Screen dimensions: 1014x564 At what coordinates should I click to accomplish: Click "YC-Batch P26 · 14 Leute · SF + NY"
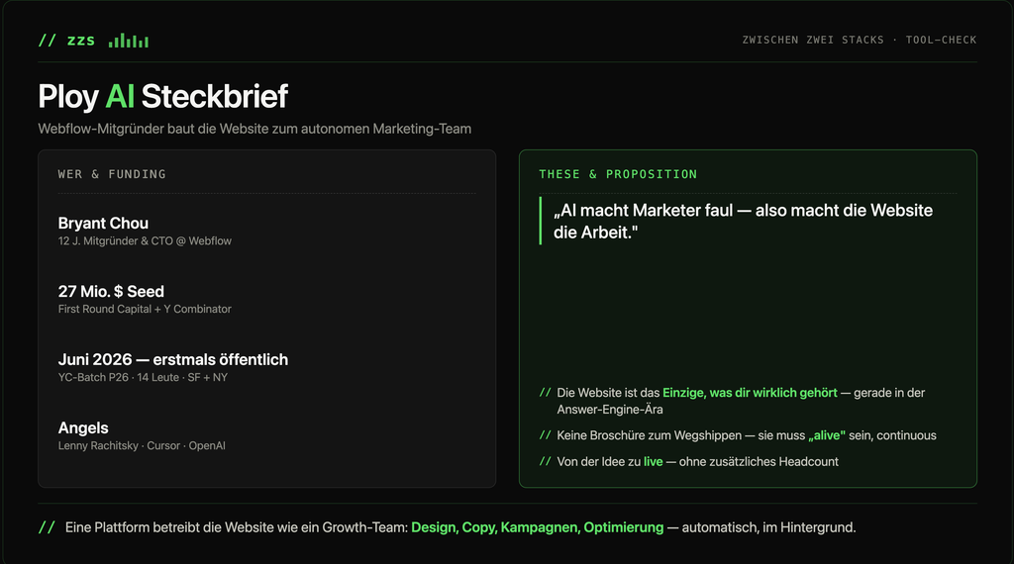pyautogui.click(x=143, y=377)
